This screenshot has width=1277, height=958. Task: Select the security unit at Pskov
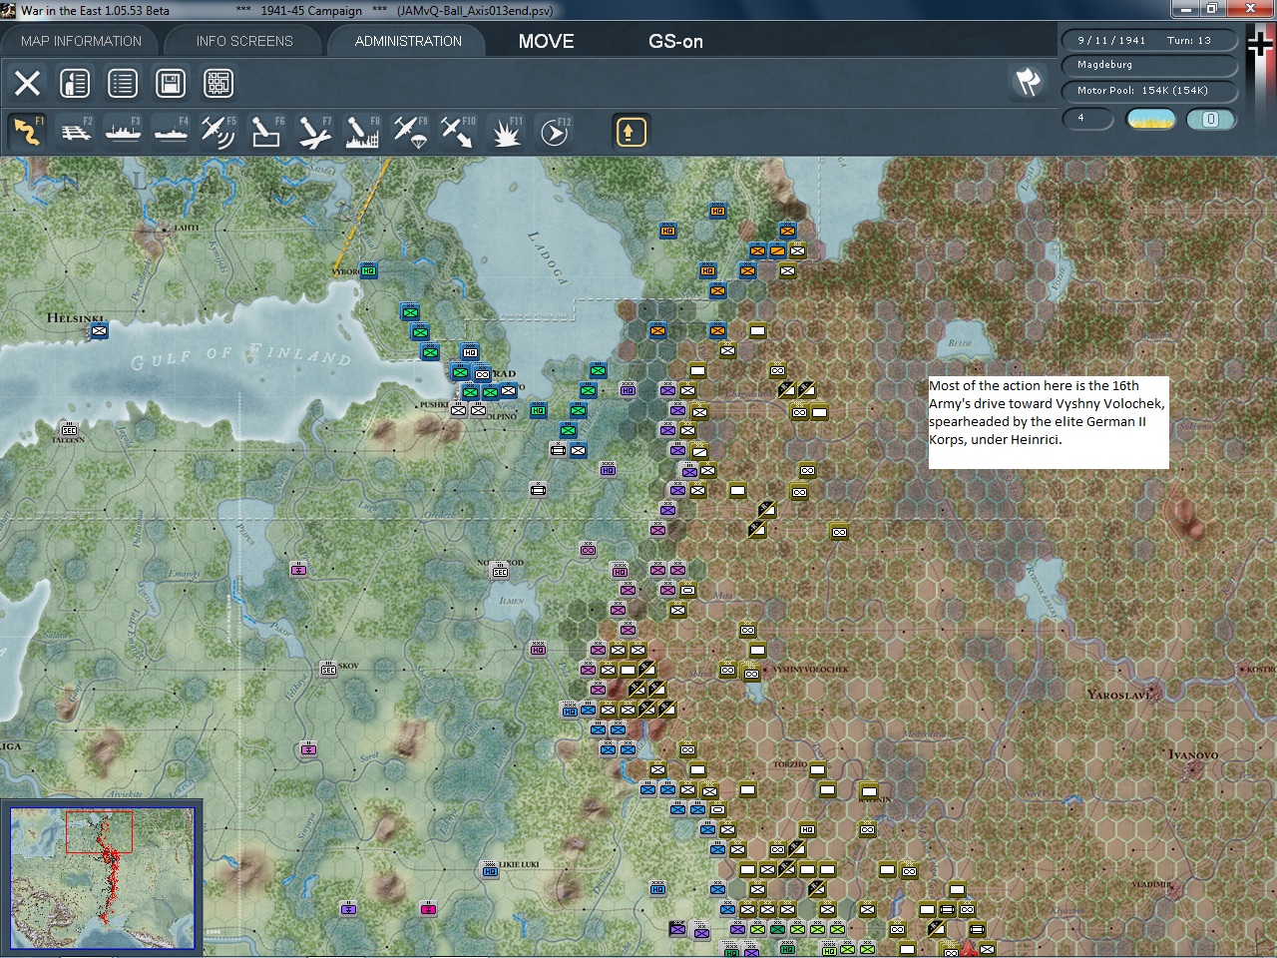tap(328, 669)
